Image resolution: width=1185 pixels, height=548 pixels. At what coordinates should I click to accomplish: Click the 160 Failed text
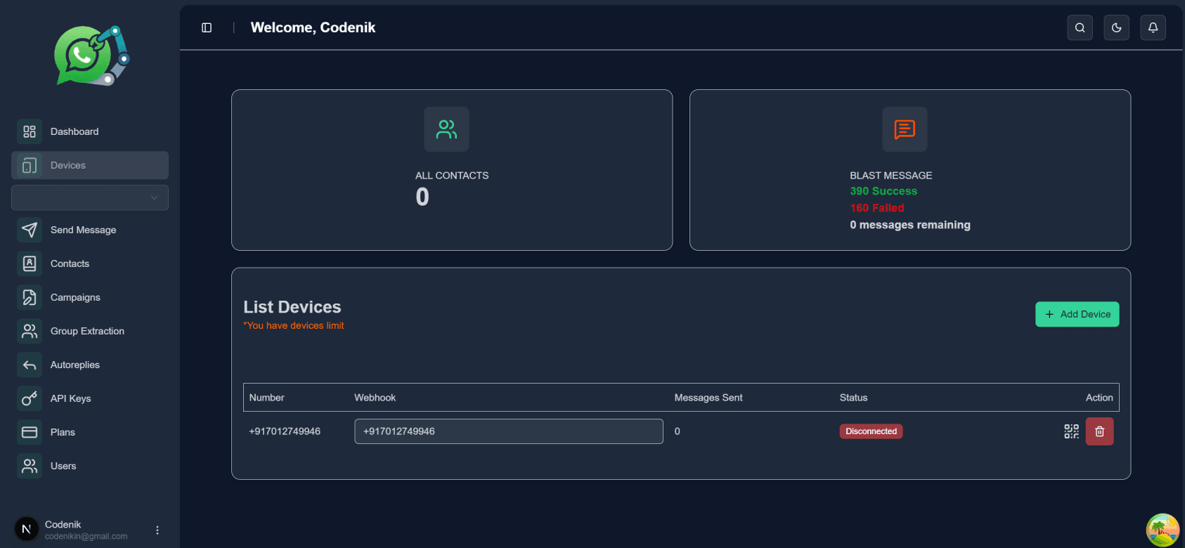[877, 208]
